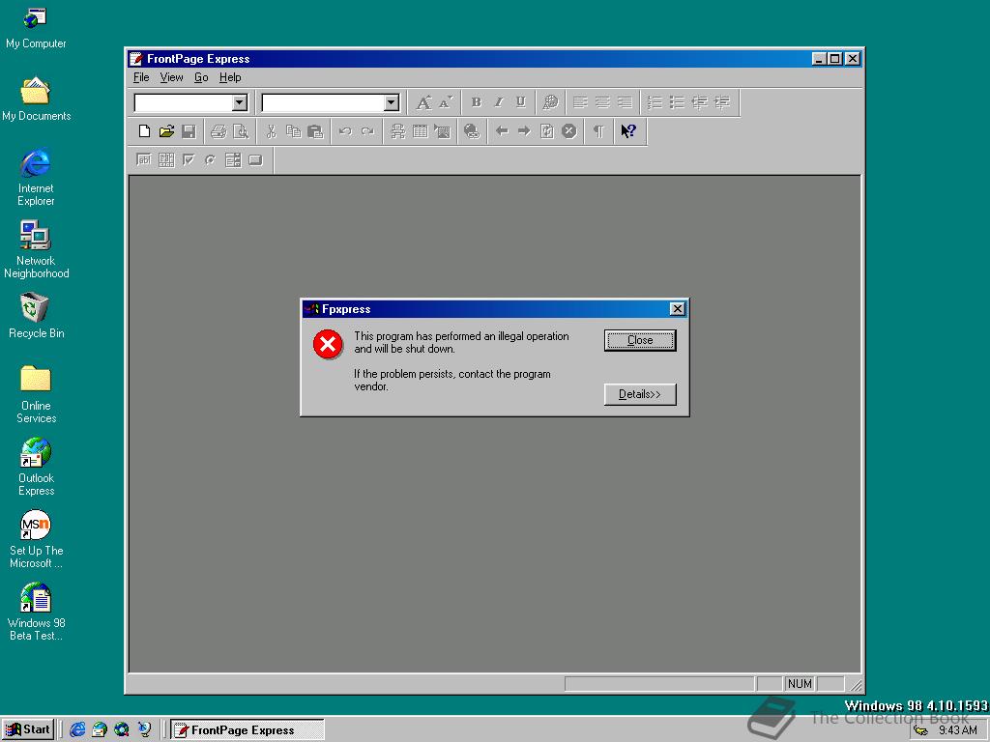Screen dimensions: 990x742
Task: Toggle Numbered List button
Action: tap(655, 102)
